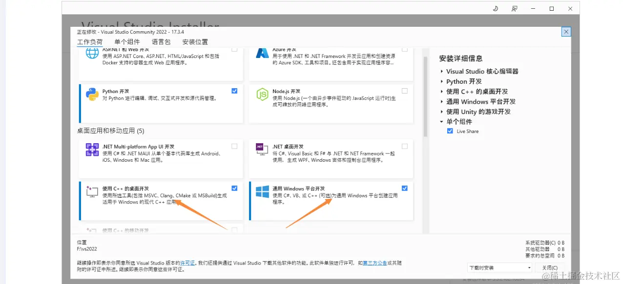
Task: Open the feedback icon in the title bar
Action: 514,8
